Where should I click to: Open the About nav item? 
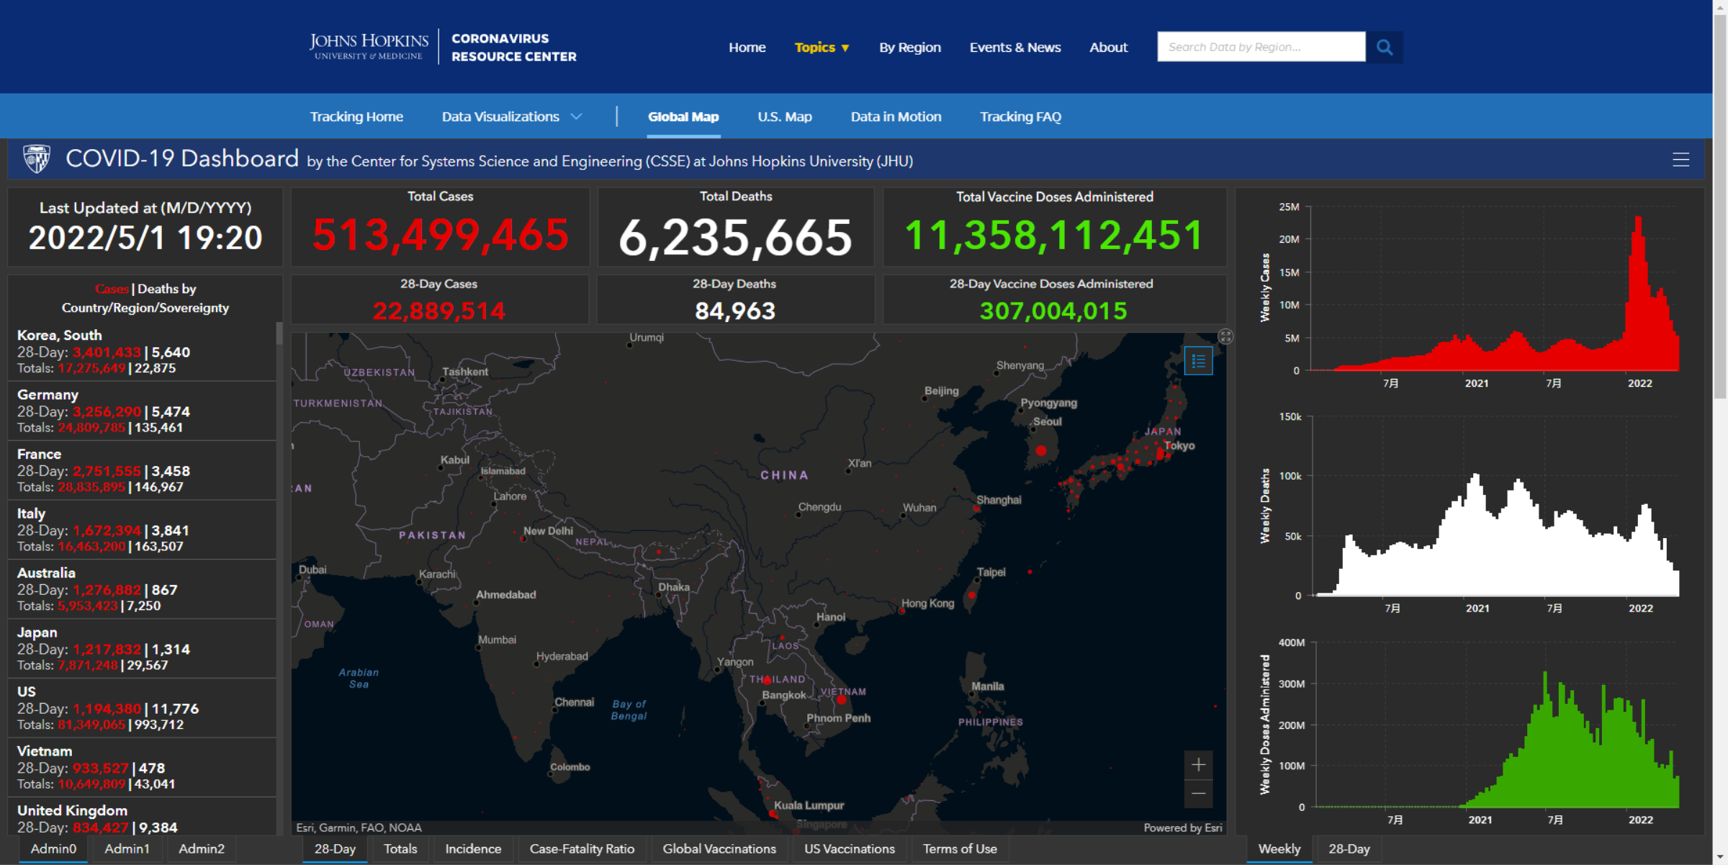coord(1108,48)
